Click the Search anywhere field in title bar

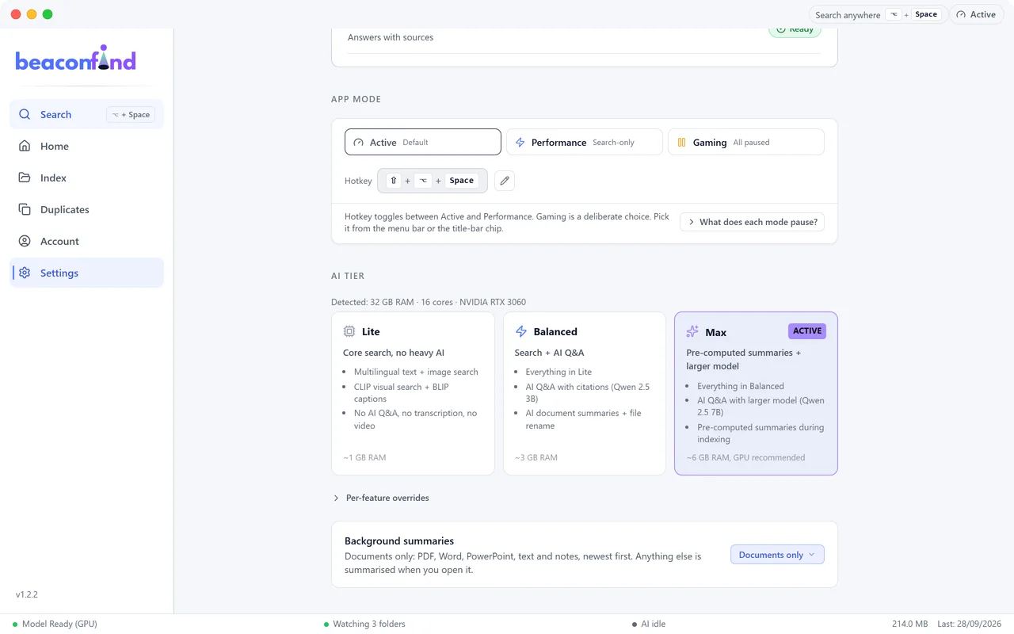pyautogui.click(x=878, y=14)
